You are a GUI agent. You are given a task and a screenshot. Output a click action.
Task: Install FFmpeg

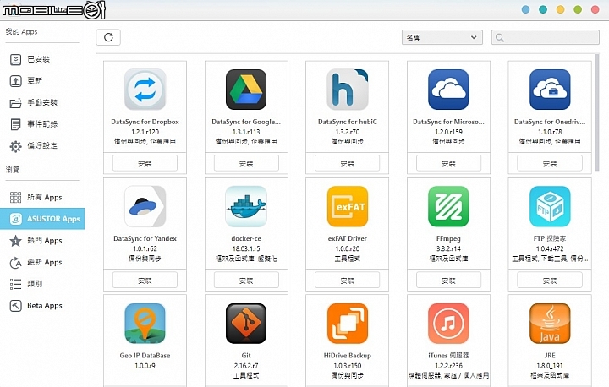coord(448,281)
